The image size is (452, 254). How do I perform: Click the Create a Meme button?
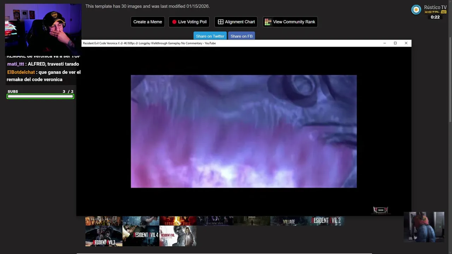pyautogui.click(x=148, y=22)
